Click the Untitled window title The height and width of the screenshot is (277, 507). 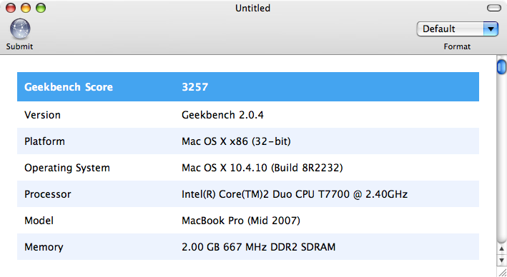[x=252, y=8]
